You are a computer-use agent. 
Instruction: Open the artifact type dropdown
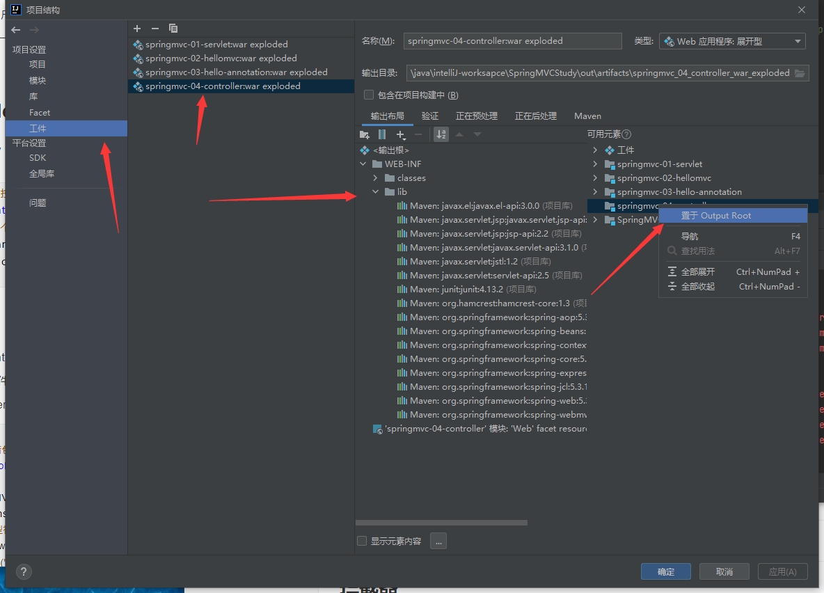(x=731, y=41)
